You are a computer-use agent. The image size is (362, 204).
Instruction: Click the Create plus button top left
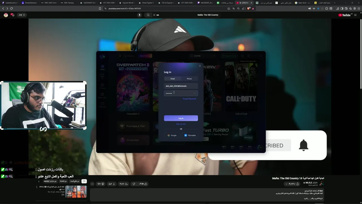(x=22, y=15)
